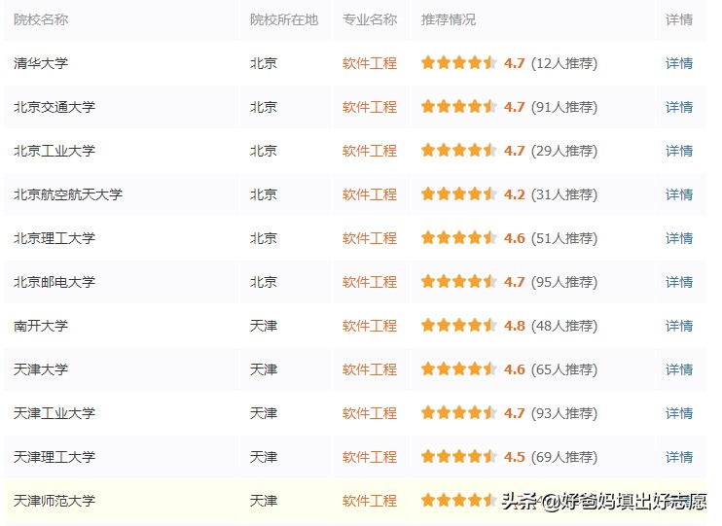Viewport: 722px width, 526px height.
Task: Click (29人推荐) in 北京工业大学 row
Action: 564,151
